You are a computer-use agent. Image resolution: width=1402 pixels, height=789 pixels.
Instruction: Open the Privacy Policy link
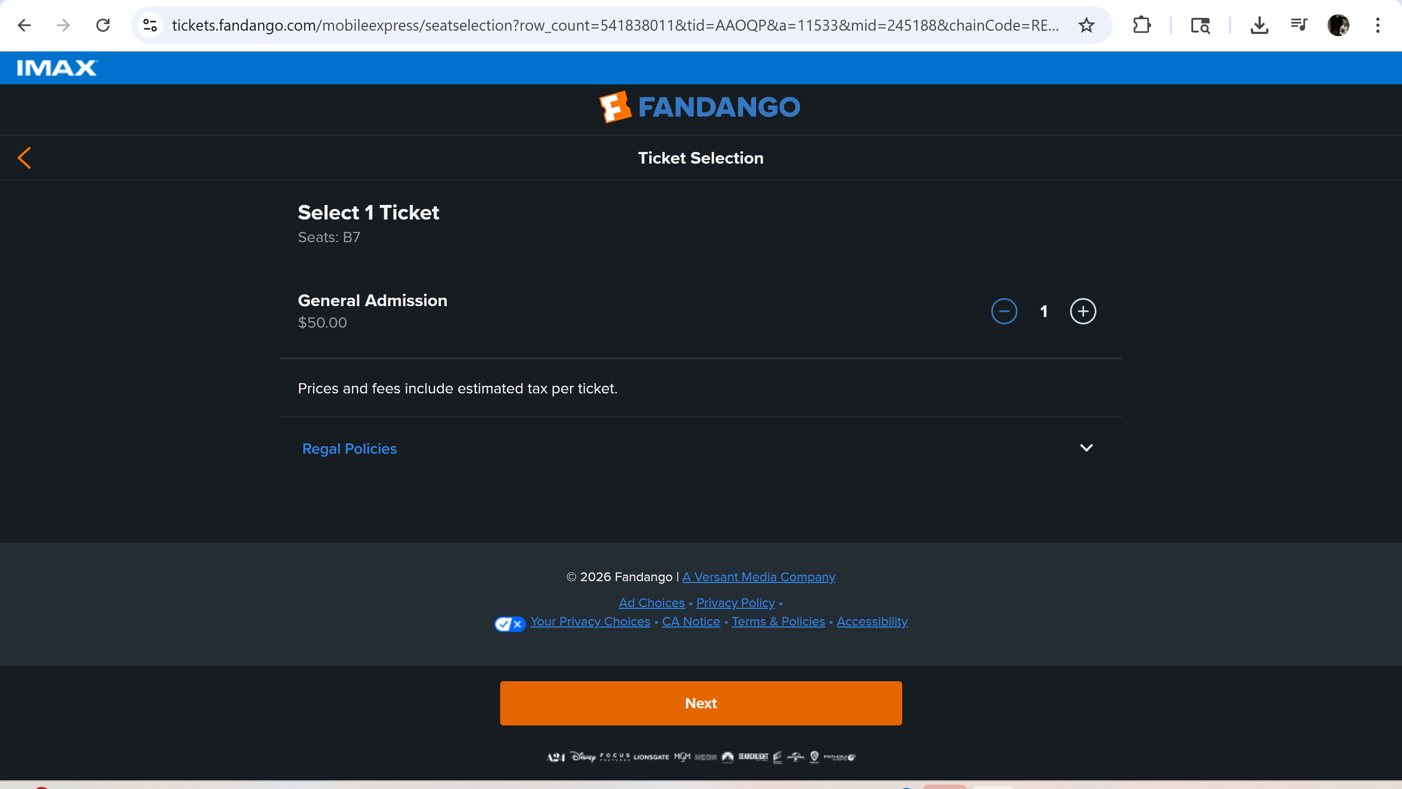pyautogui.click(x=735, y=603)
